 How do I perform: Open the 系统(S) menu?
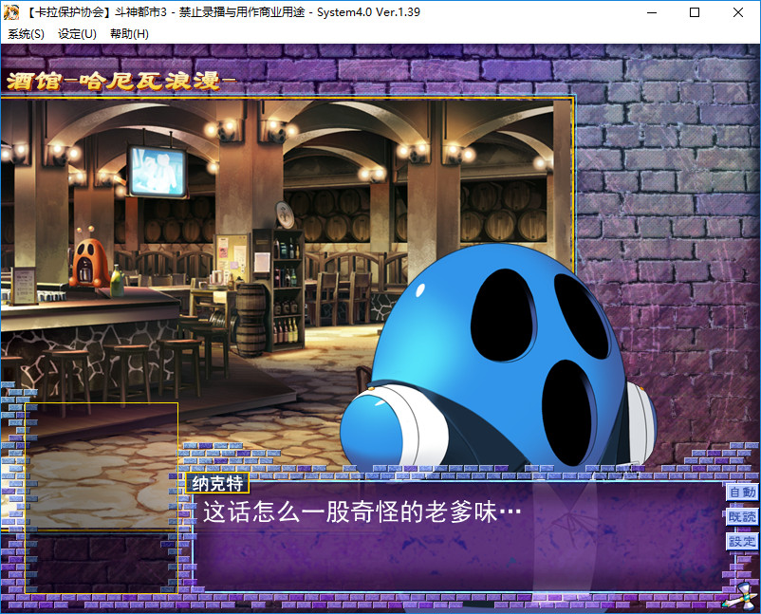pyautogui.click(x=26, y=34)
